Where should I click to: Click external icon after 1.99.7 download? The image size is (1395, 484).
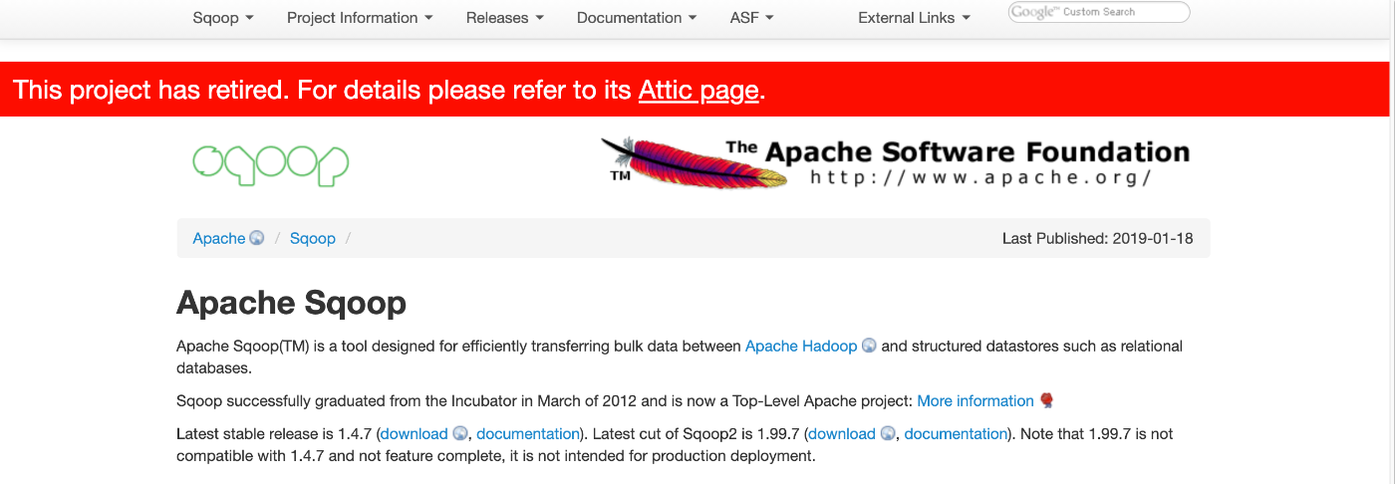[888, 434]
